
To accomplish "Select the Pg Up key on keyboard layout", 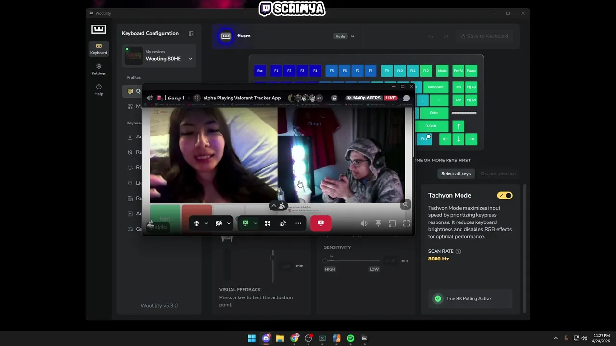I will point(472,87).
